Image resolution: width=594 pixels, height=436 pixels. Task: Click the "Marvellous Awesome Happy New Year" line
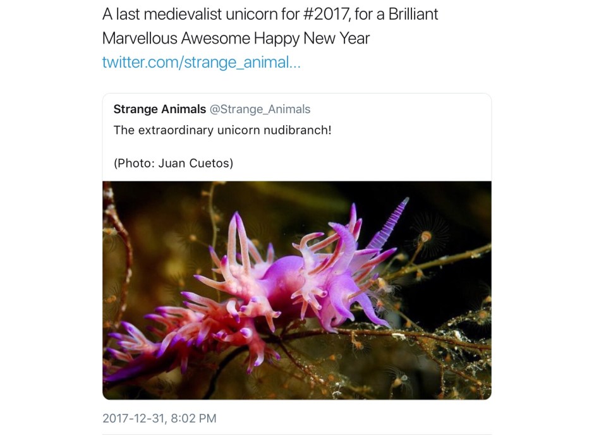coord(236,39)
